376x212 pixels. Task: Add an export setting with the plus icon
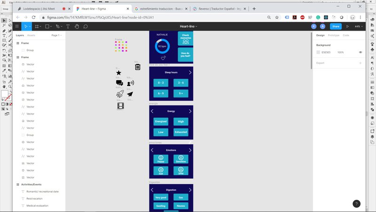pyautogui.click(x=360, y=63)
